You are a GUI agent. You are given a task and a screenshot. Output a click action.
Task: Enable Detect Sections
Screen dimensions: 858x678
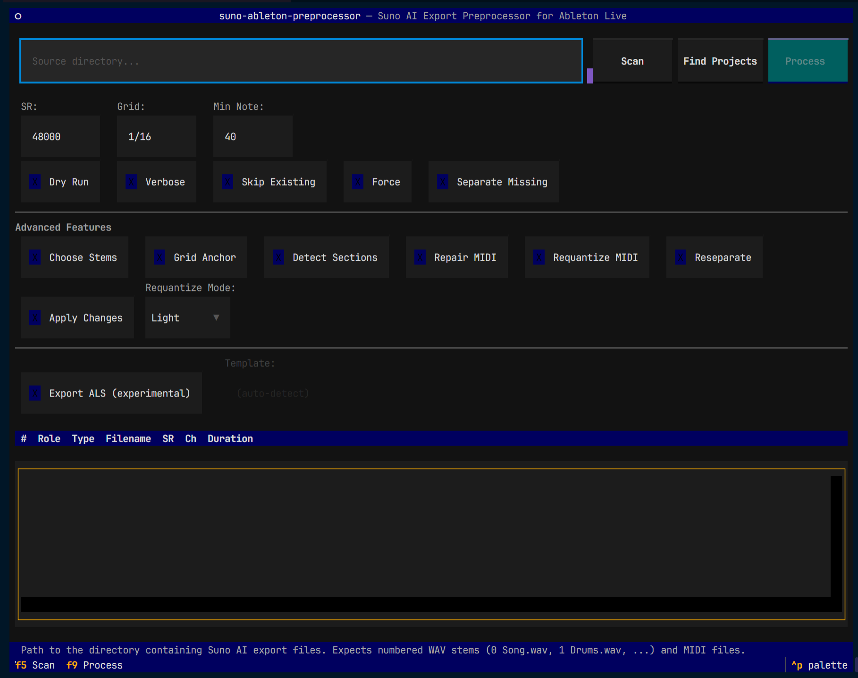point(279,257)
